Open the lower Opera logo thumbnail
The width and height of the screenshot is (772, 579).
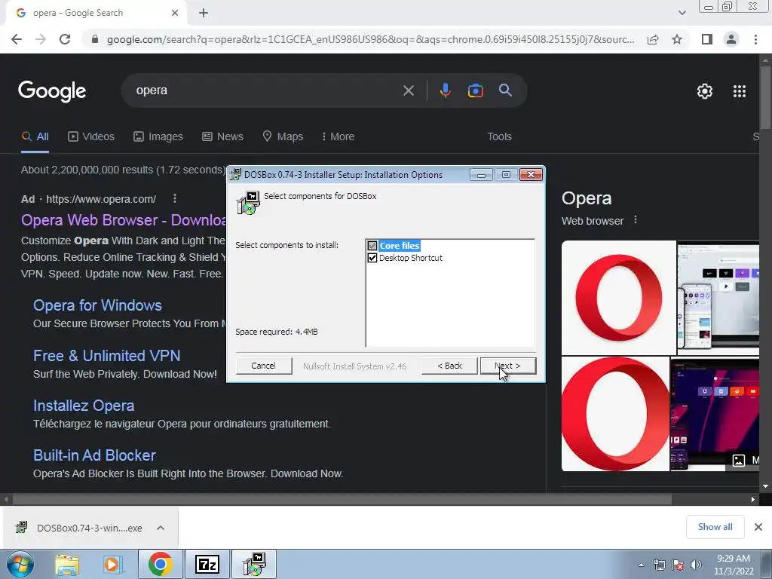coord(615,414)
